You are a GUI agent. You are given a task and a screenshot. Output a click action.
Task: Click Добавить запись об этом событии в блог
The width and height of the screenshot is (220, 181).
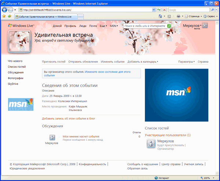click(69, 119)
